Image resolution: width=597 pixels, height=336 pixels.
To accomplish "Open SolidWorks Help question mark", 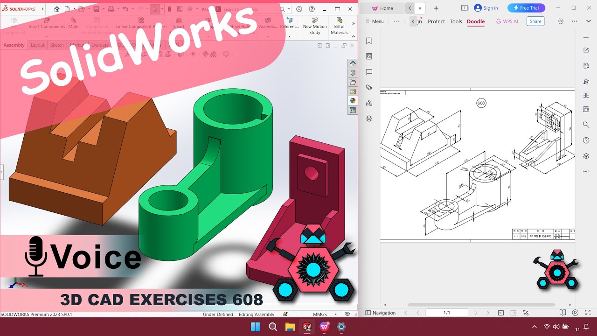I will [x=312, y=9].
